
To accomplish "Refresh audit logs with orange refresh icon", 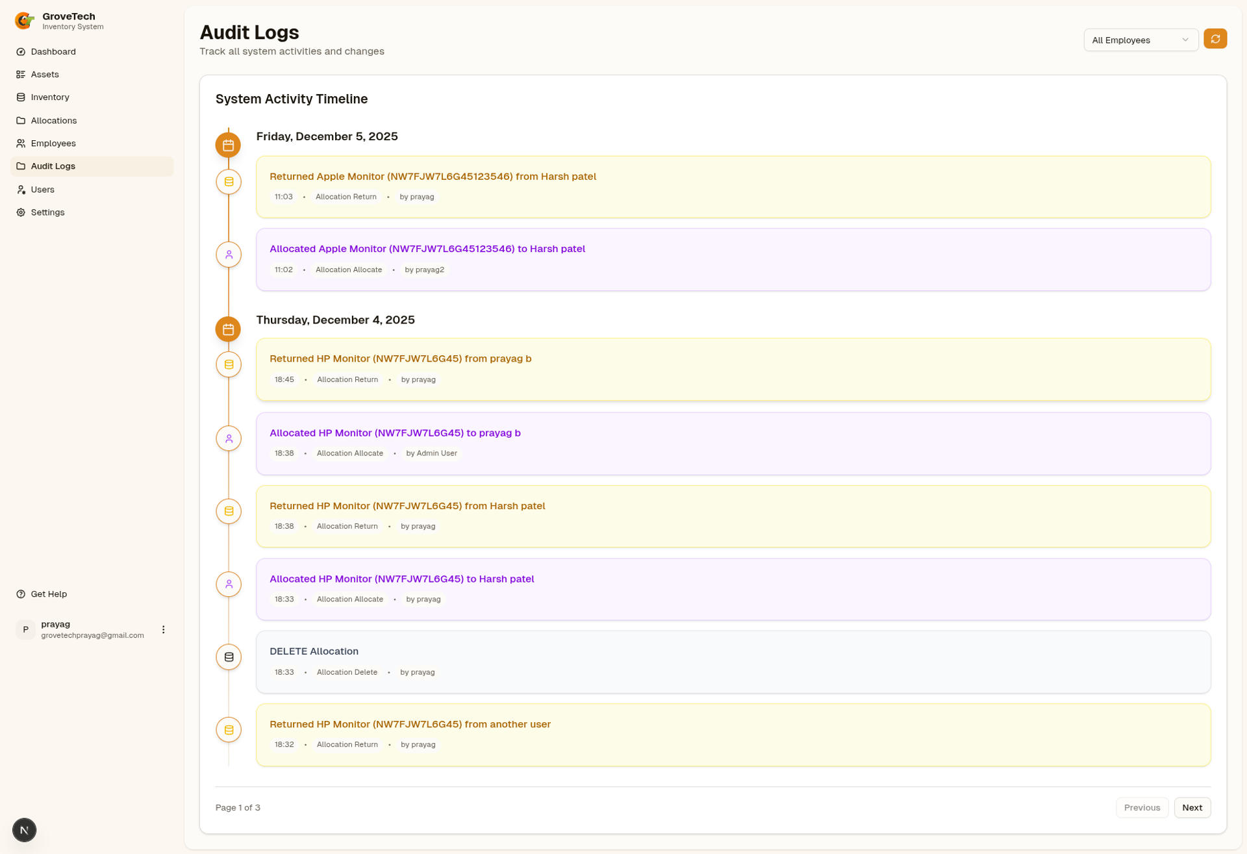I will tap(1215, 39).
